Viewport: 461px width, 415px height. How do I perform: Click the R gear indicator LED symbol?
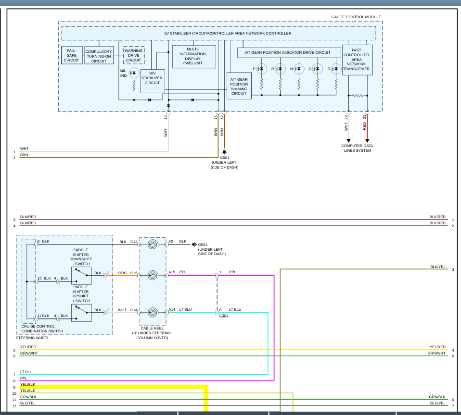tap(280, 69)
